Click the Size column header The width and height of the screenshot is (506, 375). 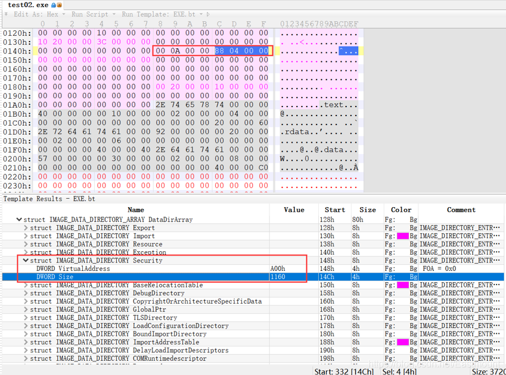(x=368, y=210)
